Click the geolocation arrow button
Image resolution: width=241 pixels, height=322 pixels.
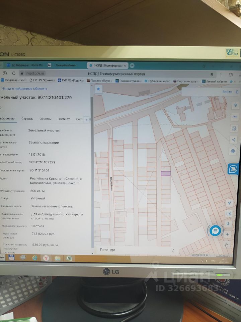[x=230, y=203]
